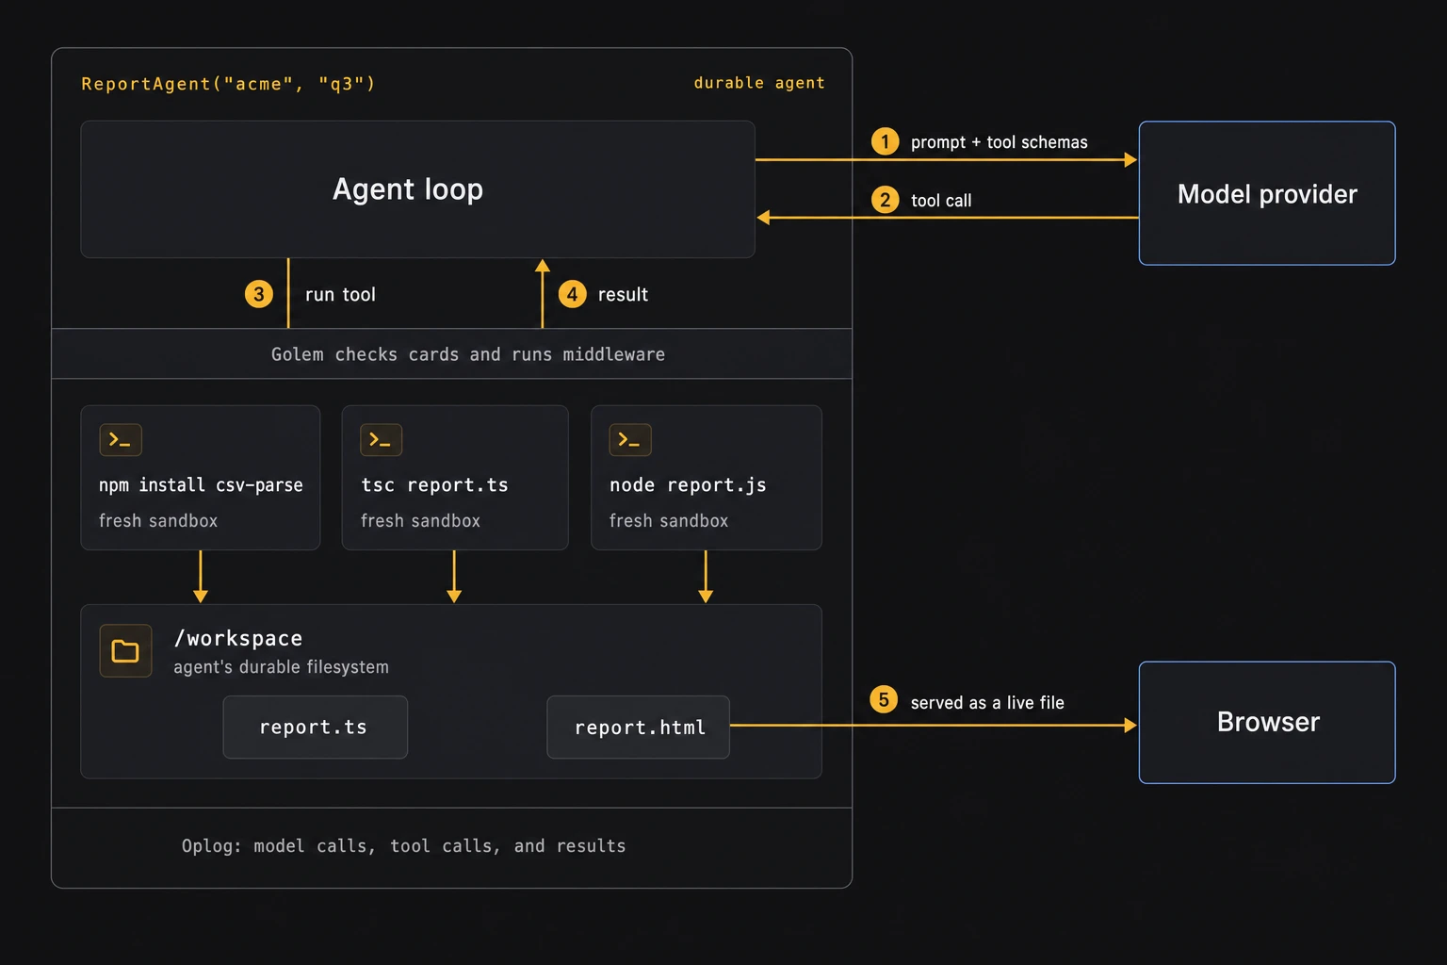Viewport: 1447px width, 965px height.
Task: Click the Browser box
Action: click(x=1267, y=723)
